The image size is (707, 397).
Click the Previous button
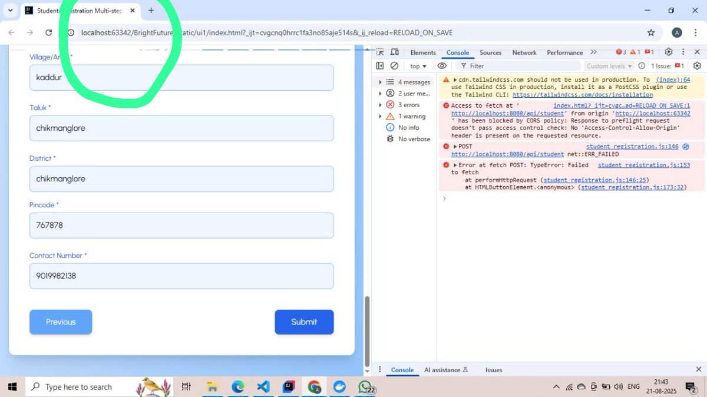(61, 322)
